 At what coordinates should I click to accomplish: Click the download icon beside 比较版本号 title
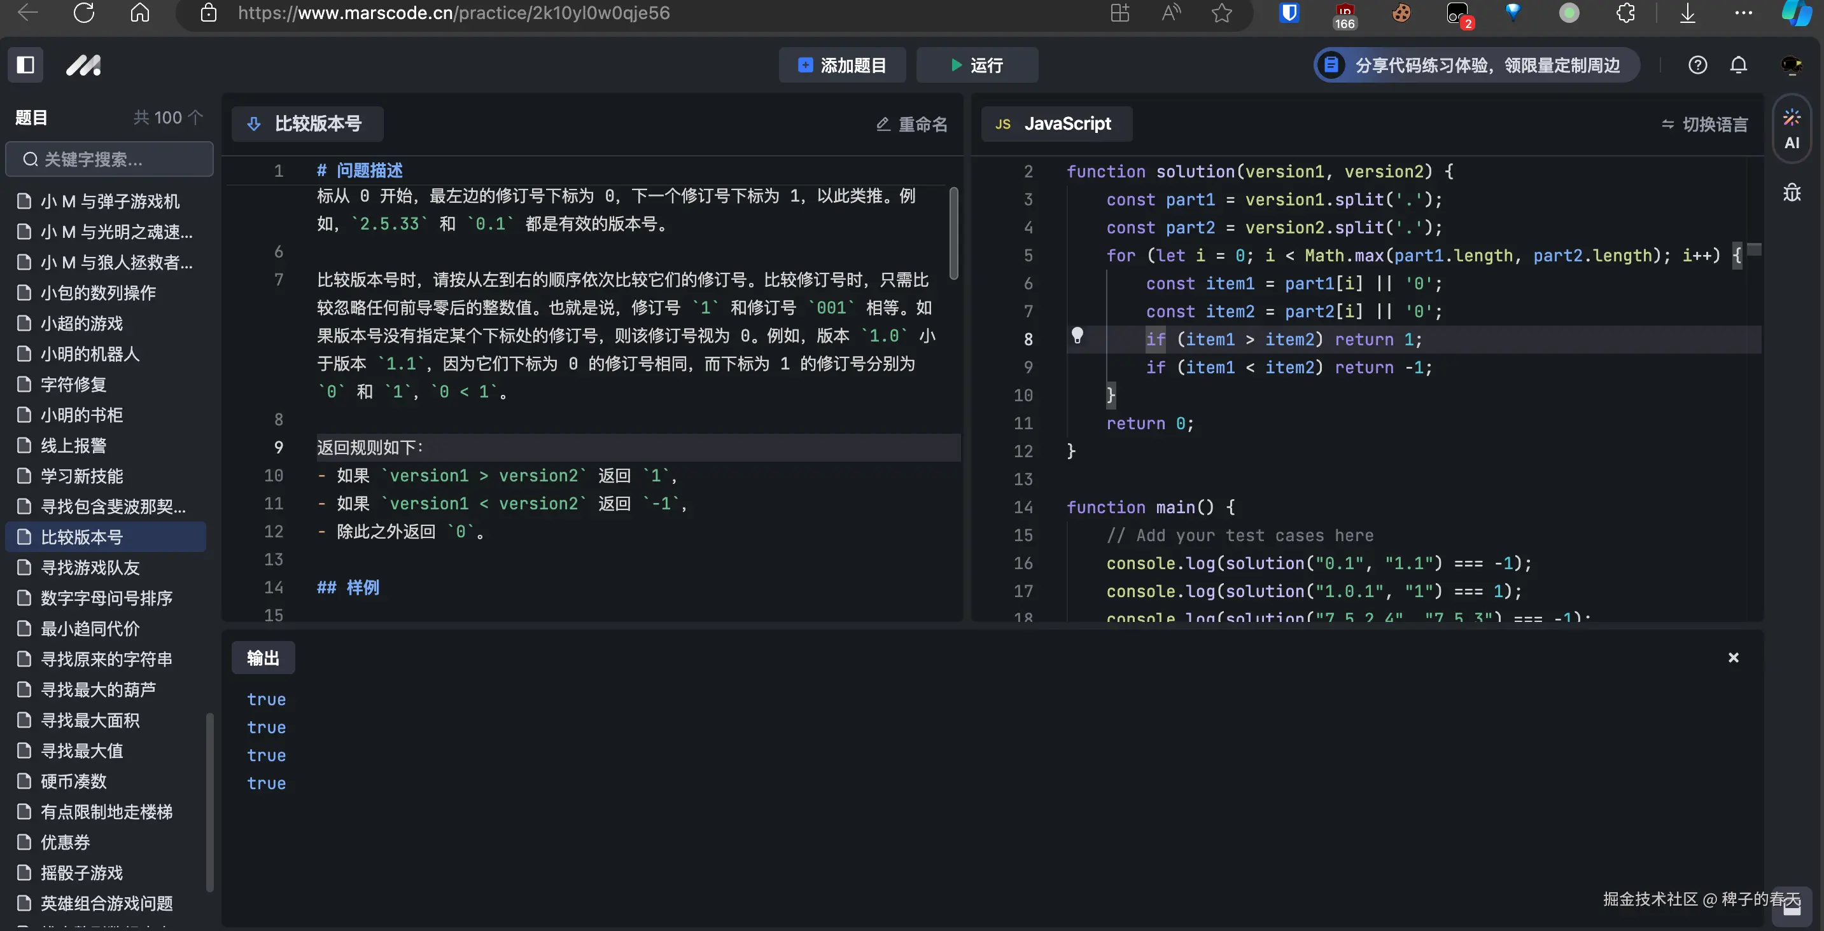click(x=254, y=124)
